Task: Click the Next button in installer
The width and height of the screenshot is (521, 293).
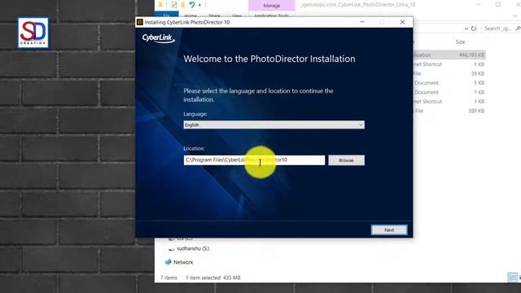Action: (x=389, y=230)
